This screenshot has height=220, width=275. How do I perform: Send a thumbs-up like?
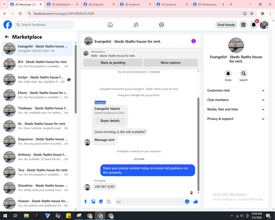point(196,202)
